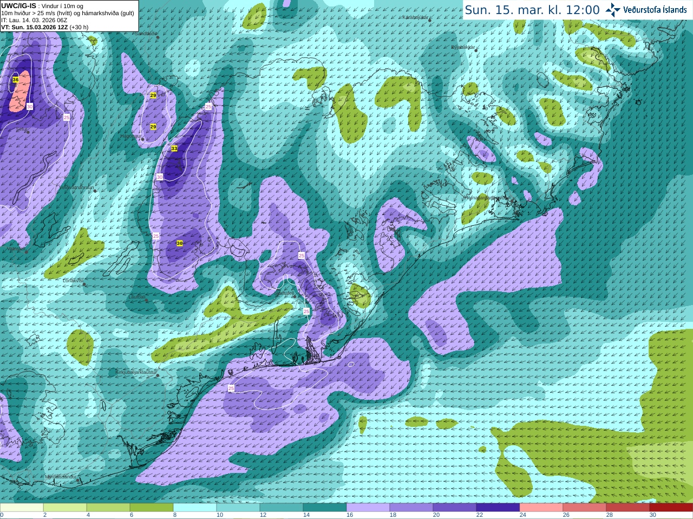Click the Vatnsfell station label

point(16,249)
